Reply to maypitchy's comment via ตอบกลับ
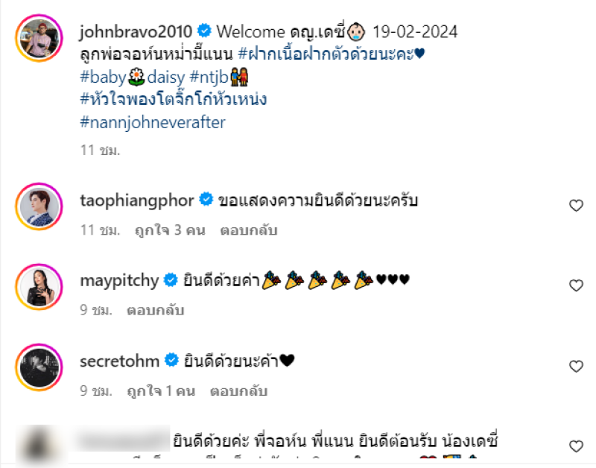This screenshot has width=596, height=468. (156, 310)
